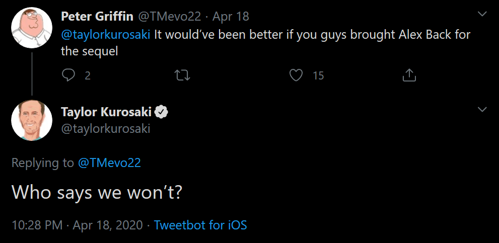The image size is (499, 243).
Task: Open the Tweetbot for iOS source link
Action: 200,224
